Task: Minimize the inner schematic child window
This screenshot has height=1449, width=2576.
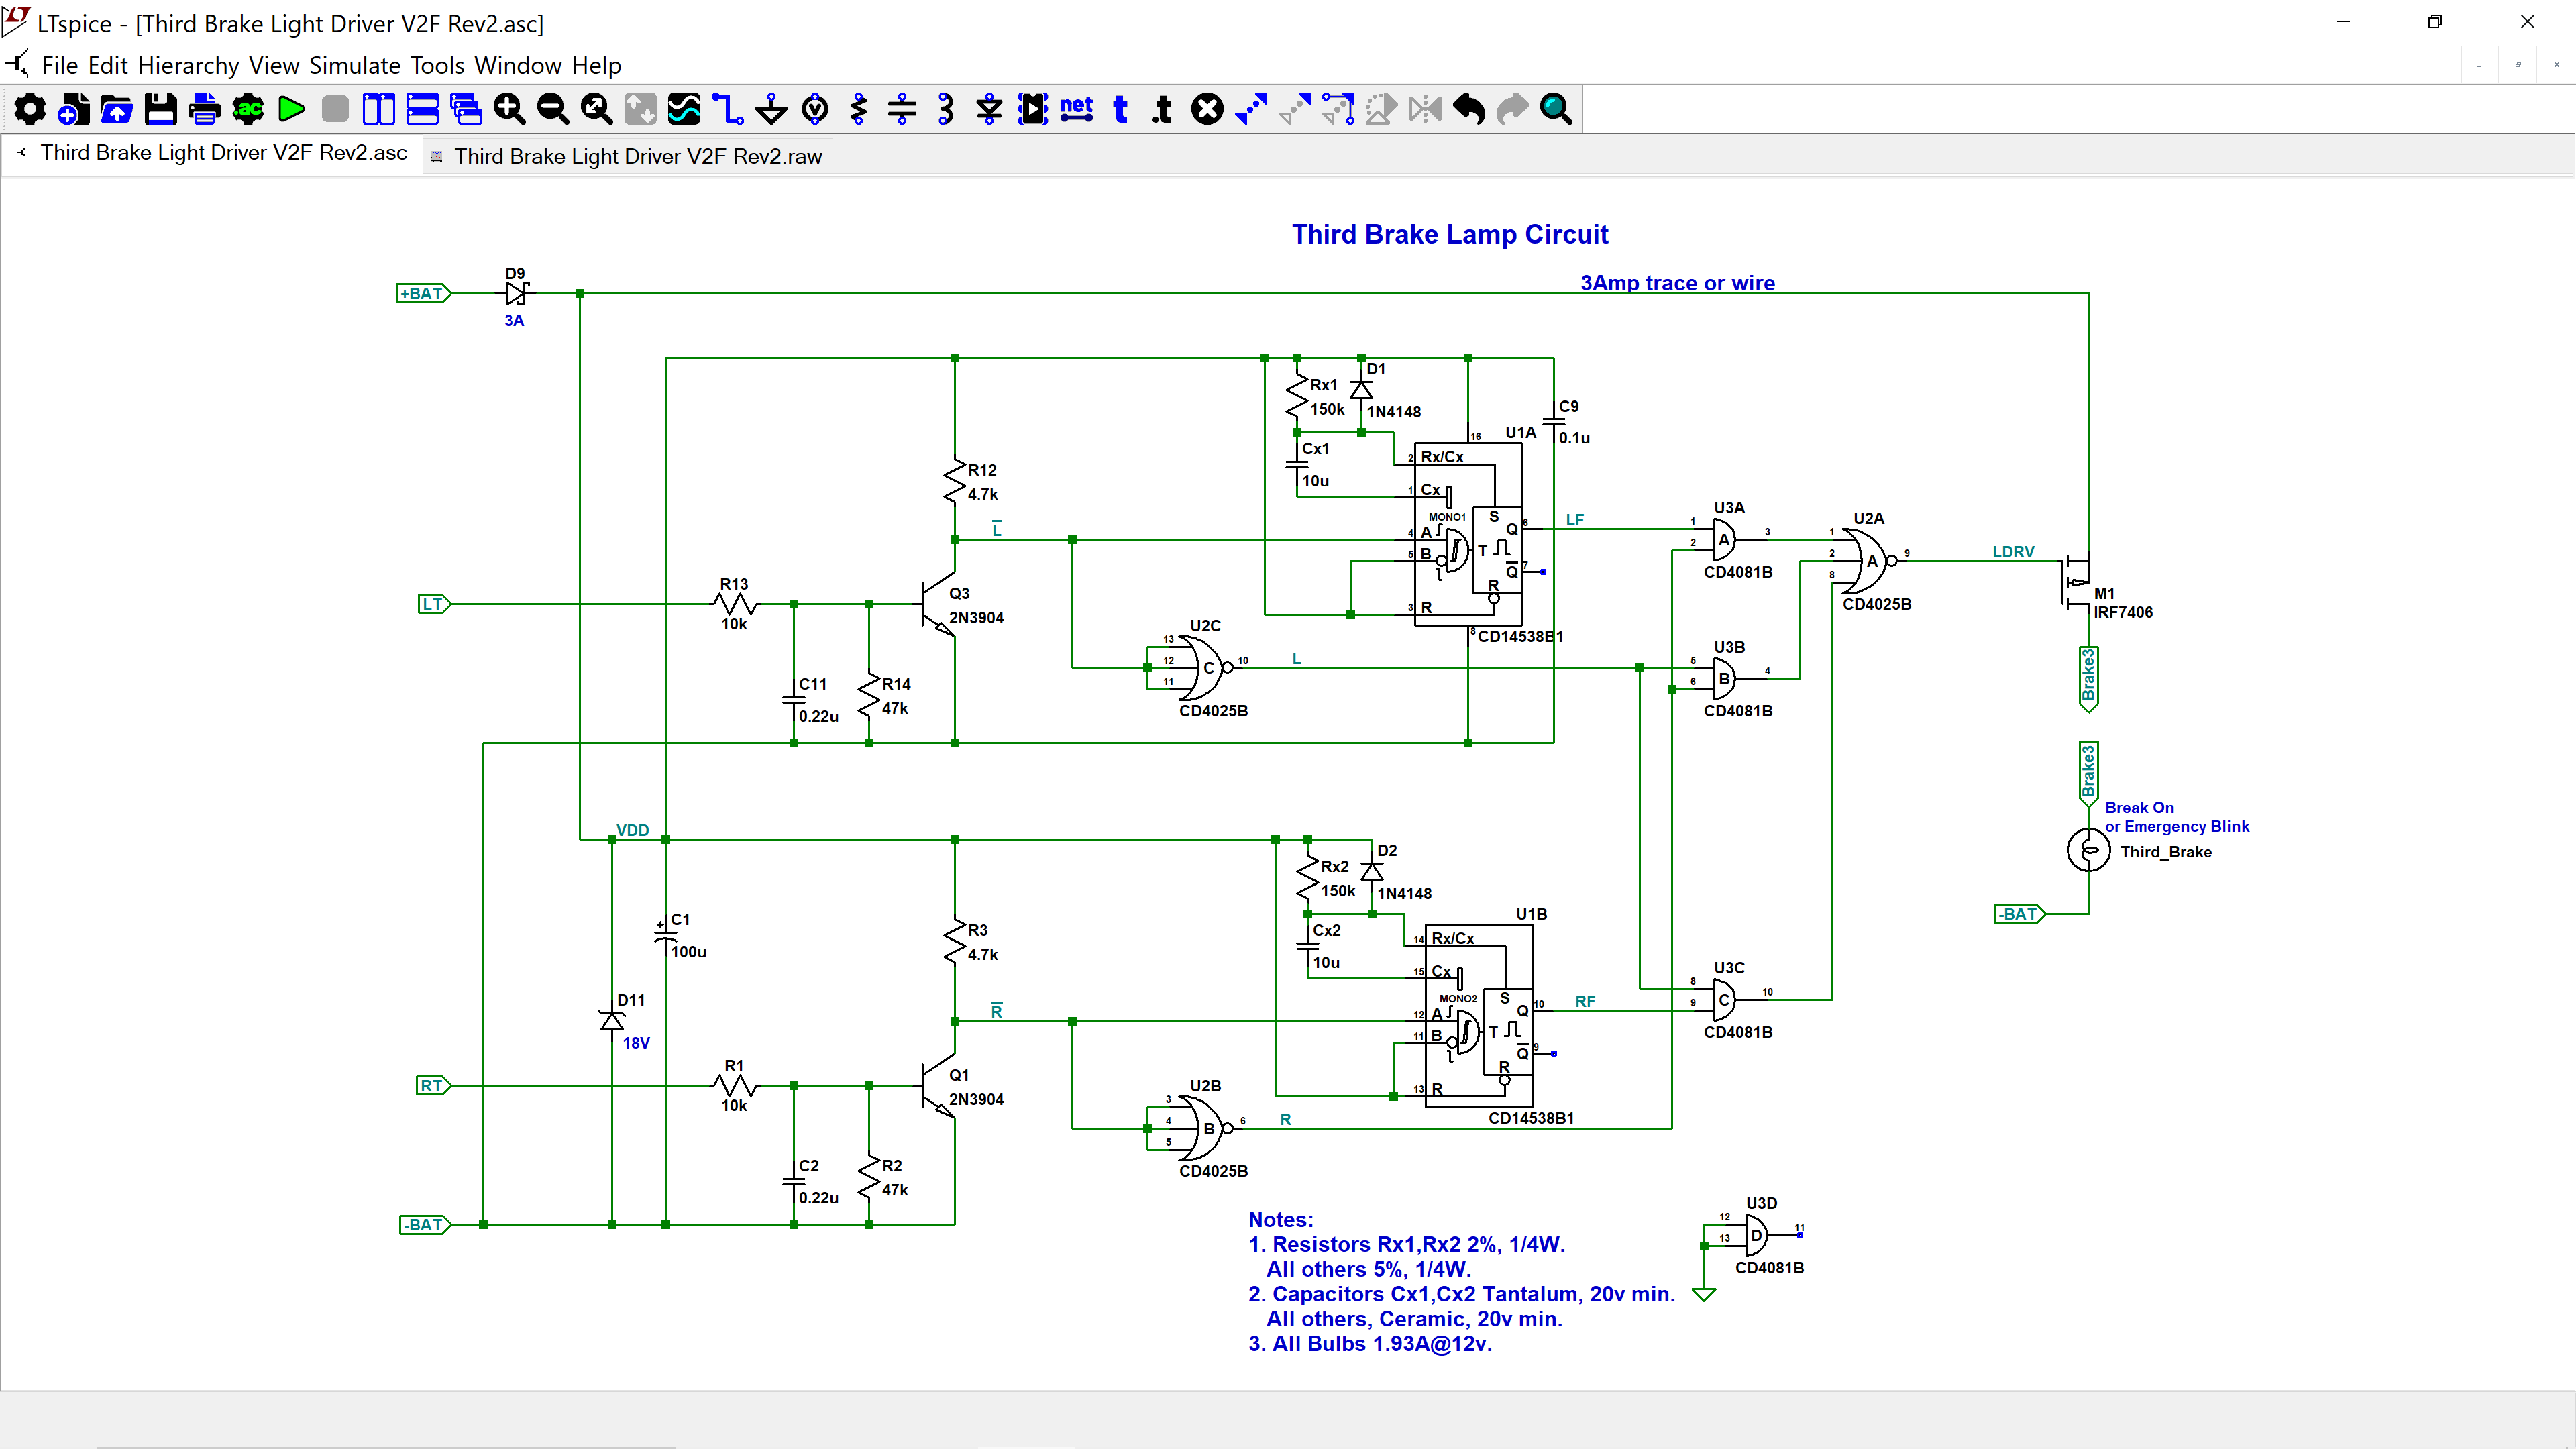Action: pyautogui.click(x=2479, y=66)
